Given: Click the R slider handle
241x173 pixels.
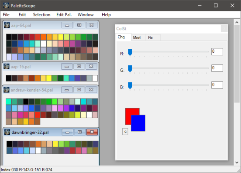Looking at the screenshot, I should [130, 52].
